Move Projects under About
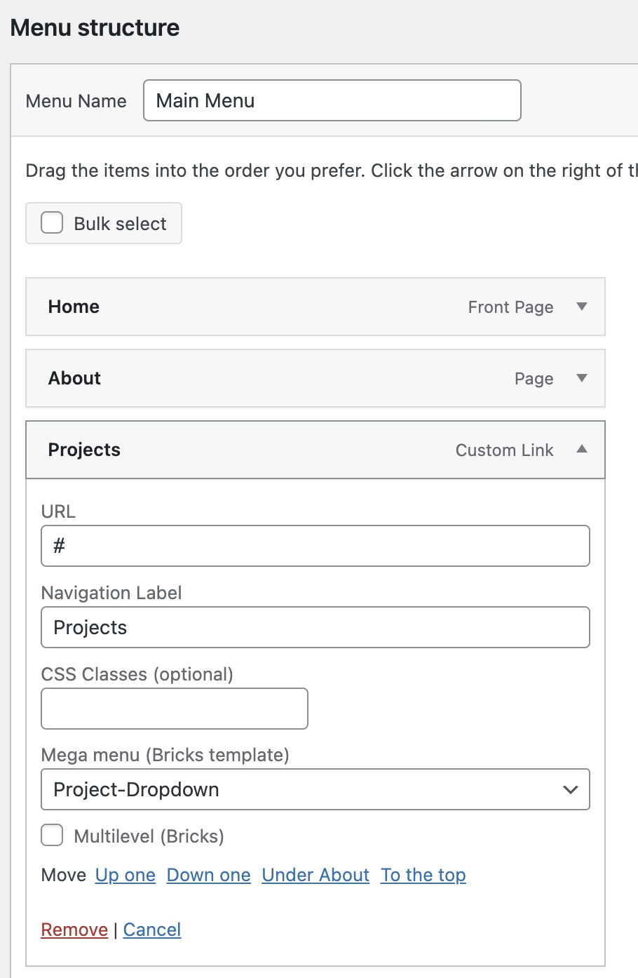The height and width of the screenshot is (978, 638). pos(315,875)
